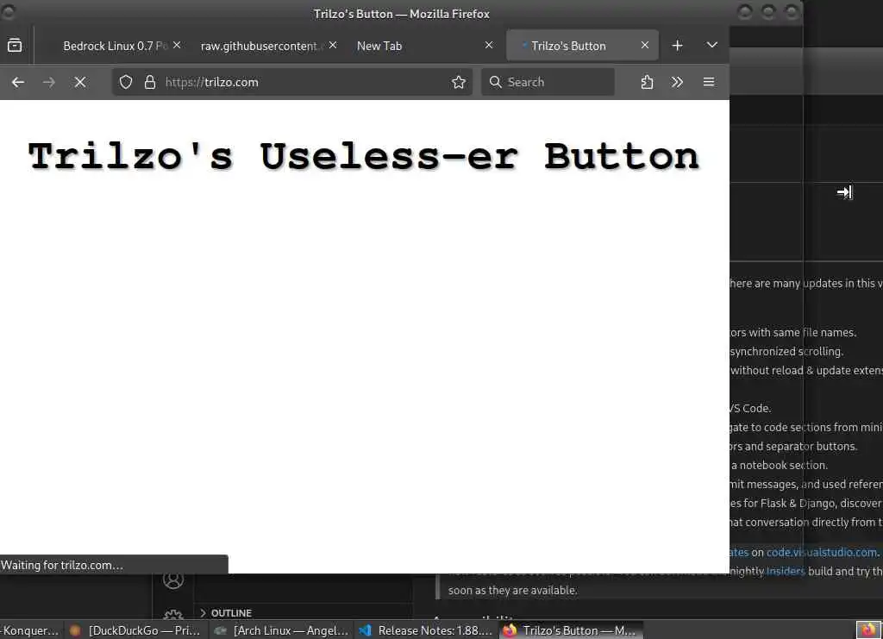Switch to Konqueror taskbar entry
This screenshot has width=883, height=639.
(30, 630)
